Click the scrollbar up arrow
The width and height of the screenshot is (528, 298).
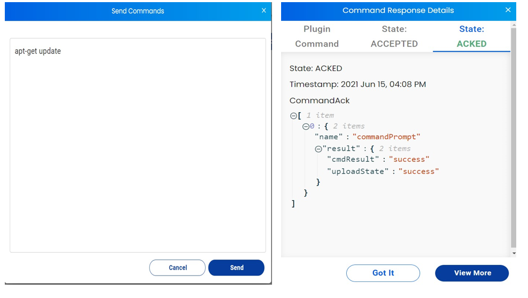(x=514, y=25)
